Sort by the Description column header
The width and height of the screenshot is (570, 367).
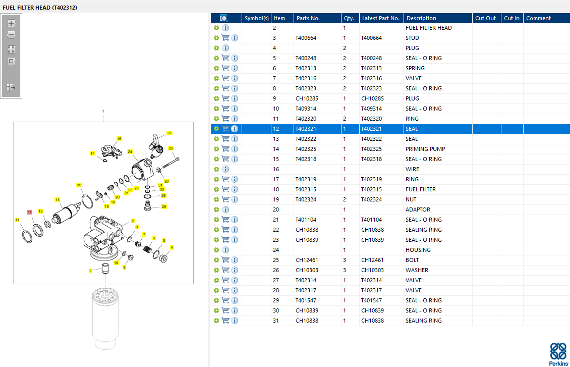438,18
